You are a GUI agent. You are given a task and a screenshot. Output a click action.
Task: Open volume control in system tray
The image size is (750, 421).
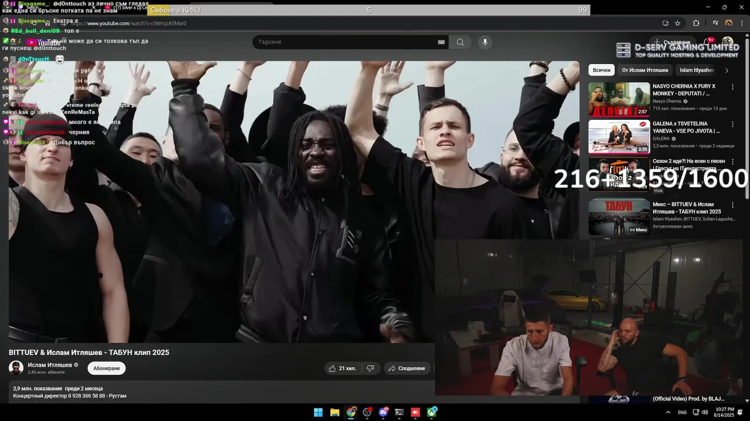(704, 412)
